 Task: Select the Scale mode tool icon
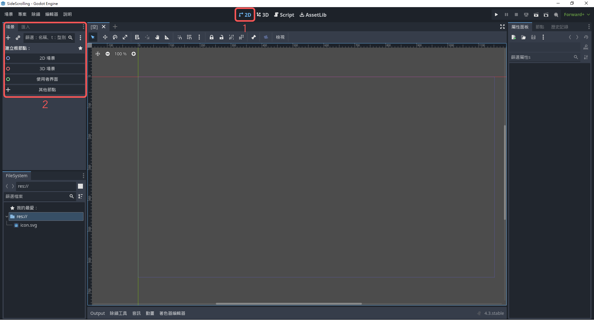click(x=125, y=37)
